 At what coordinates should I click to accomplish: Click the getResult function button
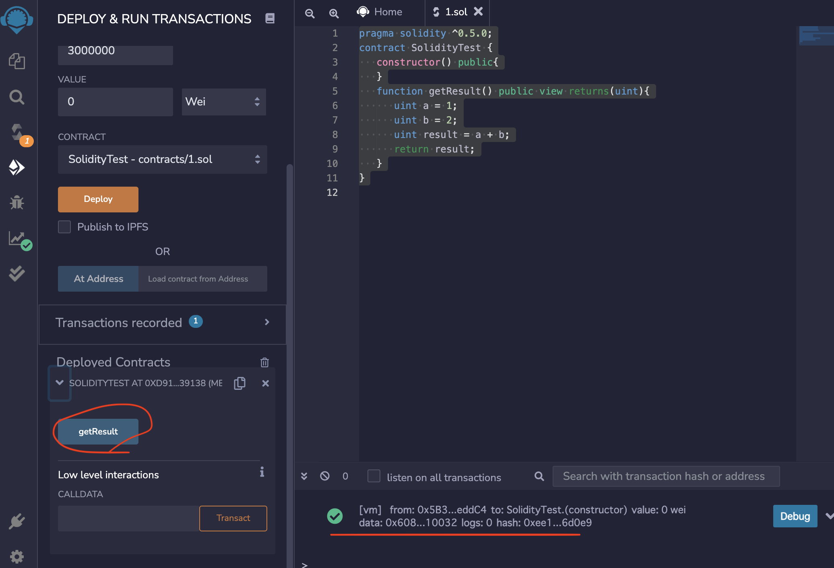coord(98,432)
